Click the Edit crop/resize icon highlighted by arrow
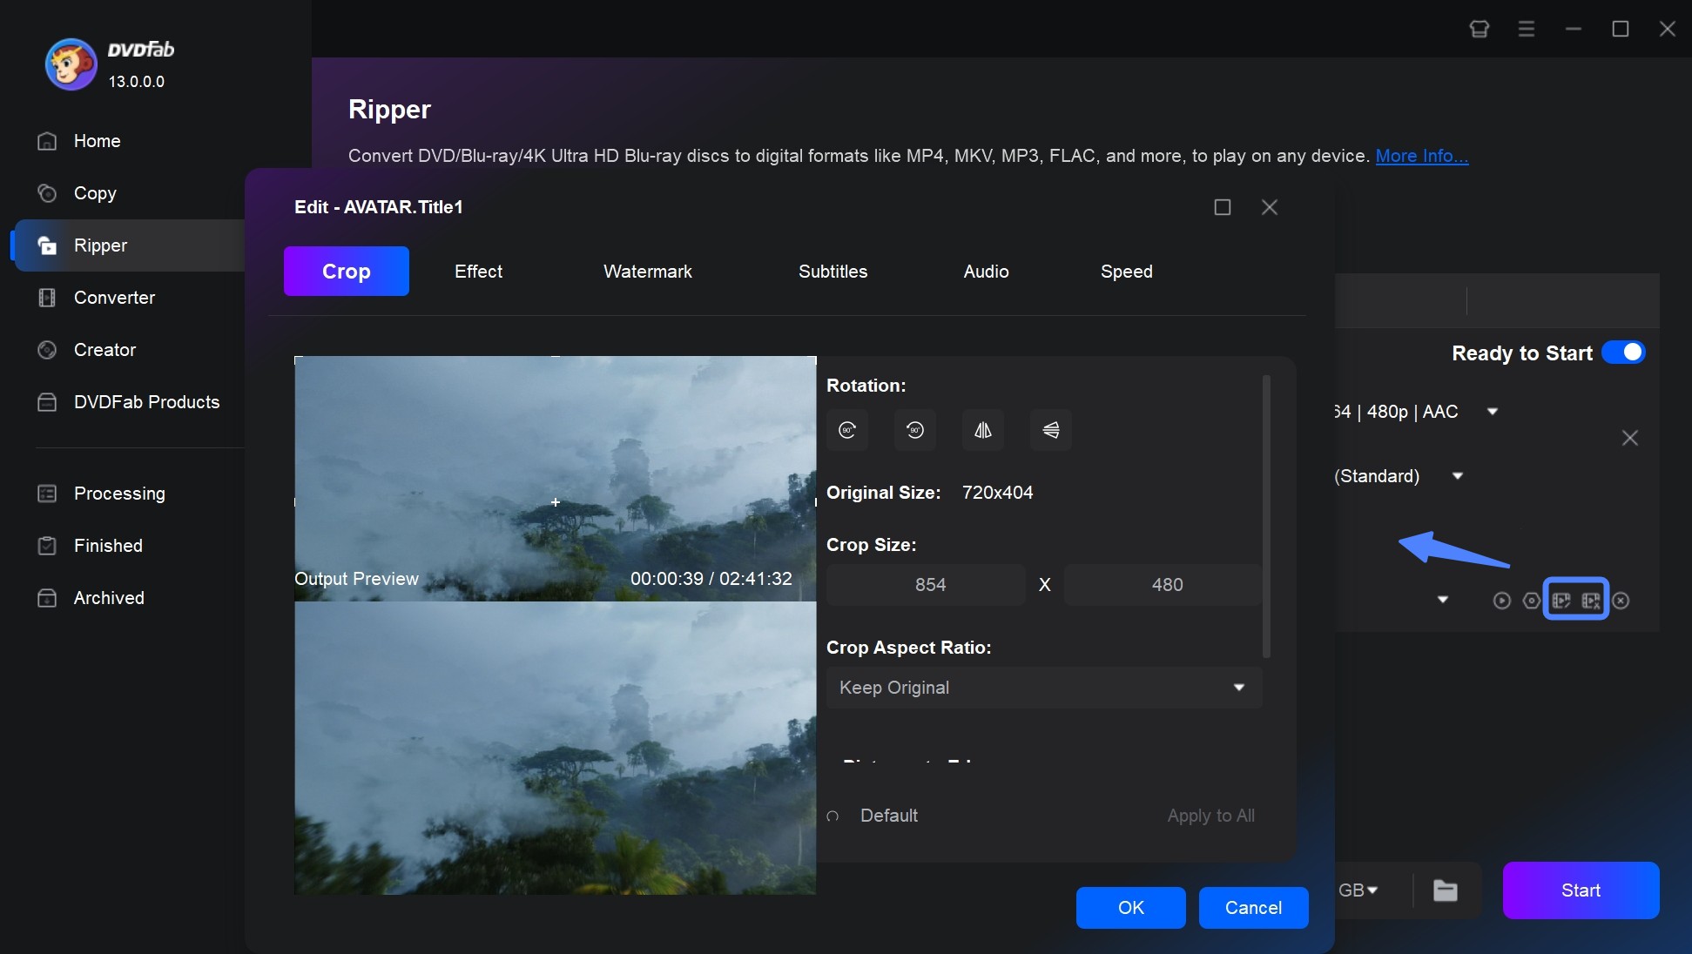 point(1562,600)
